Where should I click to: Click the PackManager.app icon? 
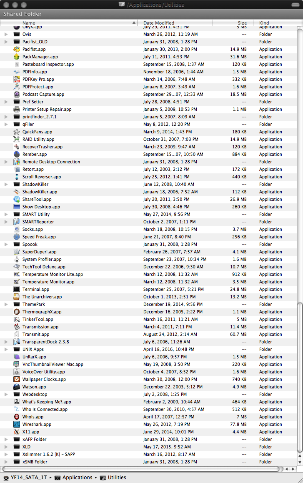click(x=17, y=57)
